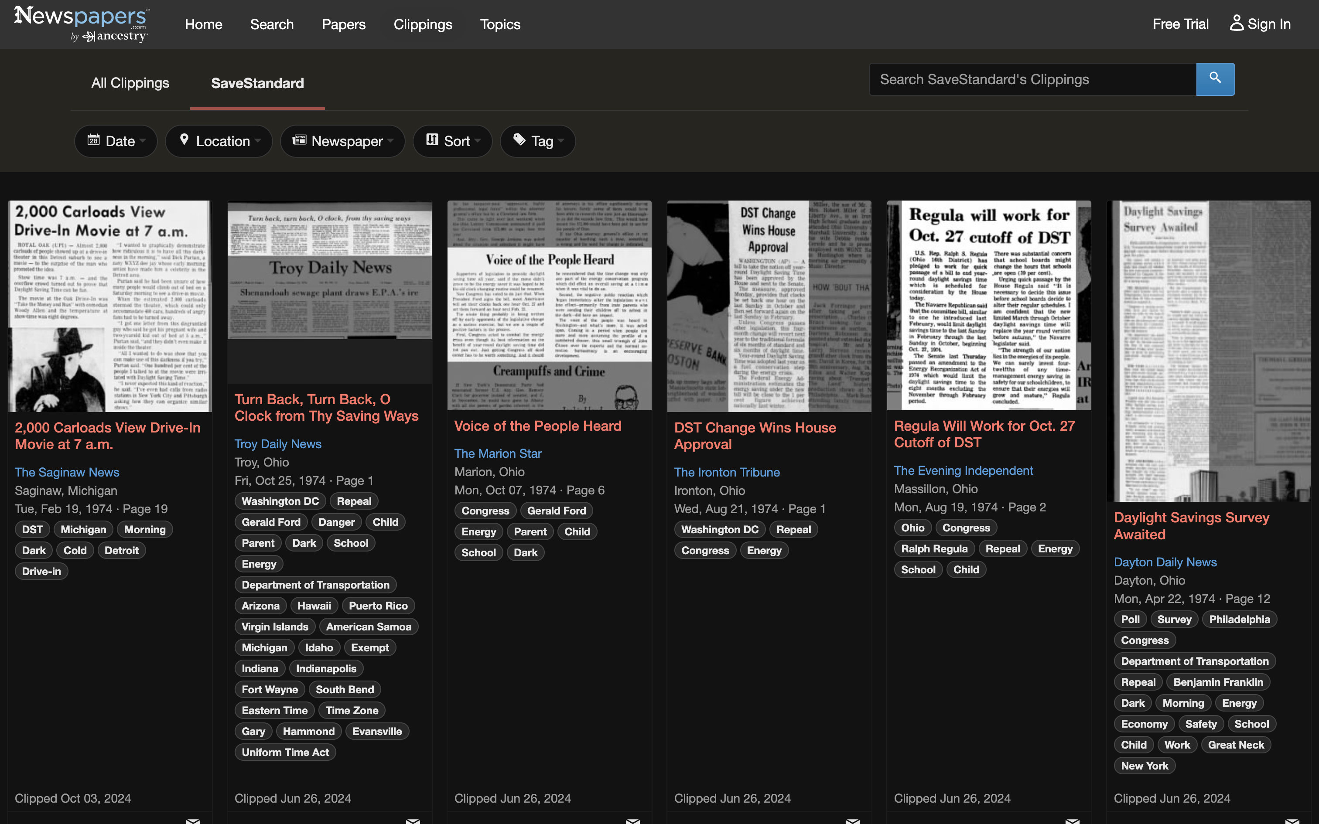Viewport: 1319px width, 824px height.
Task: Open the Clippings menu item
Action: click(423, 24)
